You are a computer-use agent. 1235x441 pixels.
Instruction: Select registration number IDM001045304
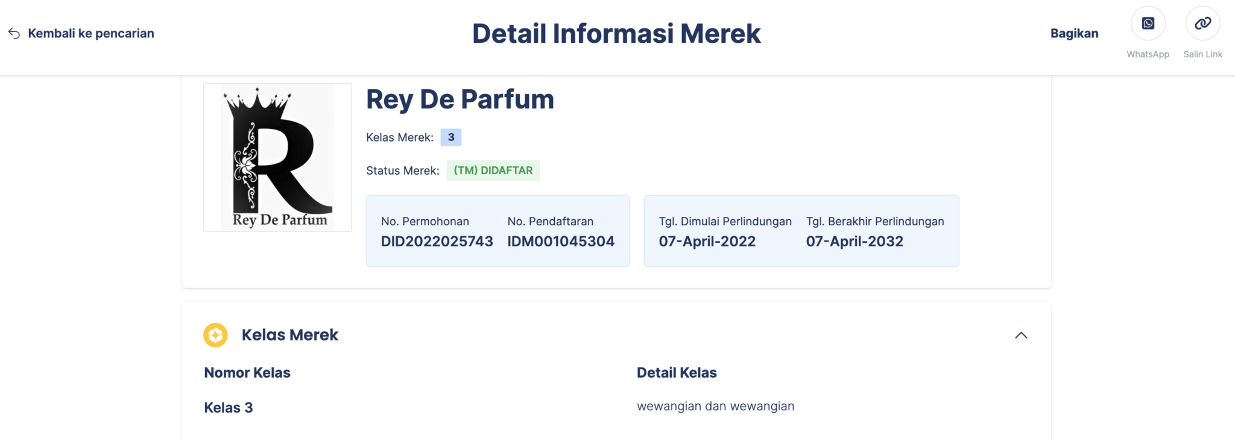[561, 242]
